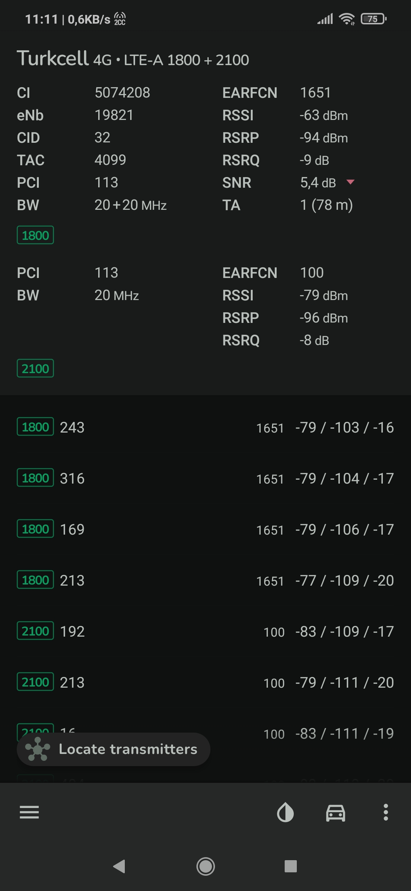Tap the Turkcell 4G LTE-A header
The width and height of the screenshot is (411, 891).
(x=133, y=59)
